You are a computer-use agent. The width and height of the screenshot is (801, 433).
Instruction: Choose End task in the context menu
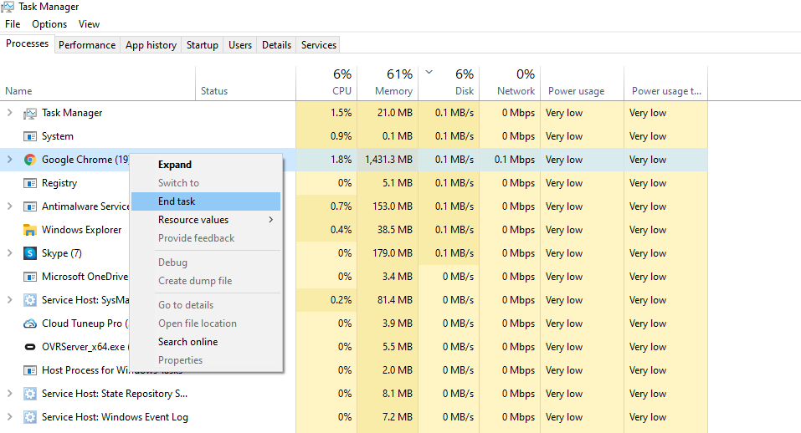click(206, 201)
